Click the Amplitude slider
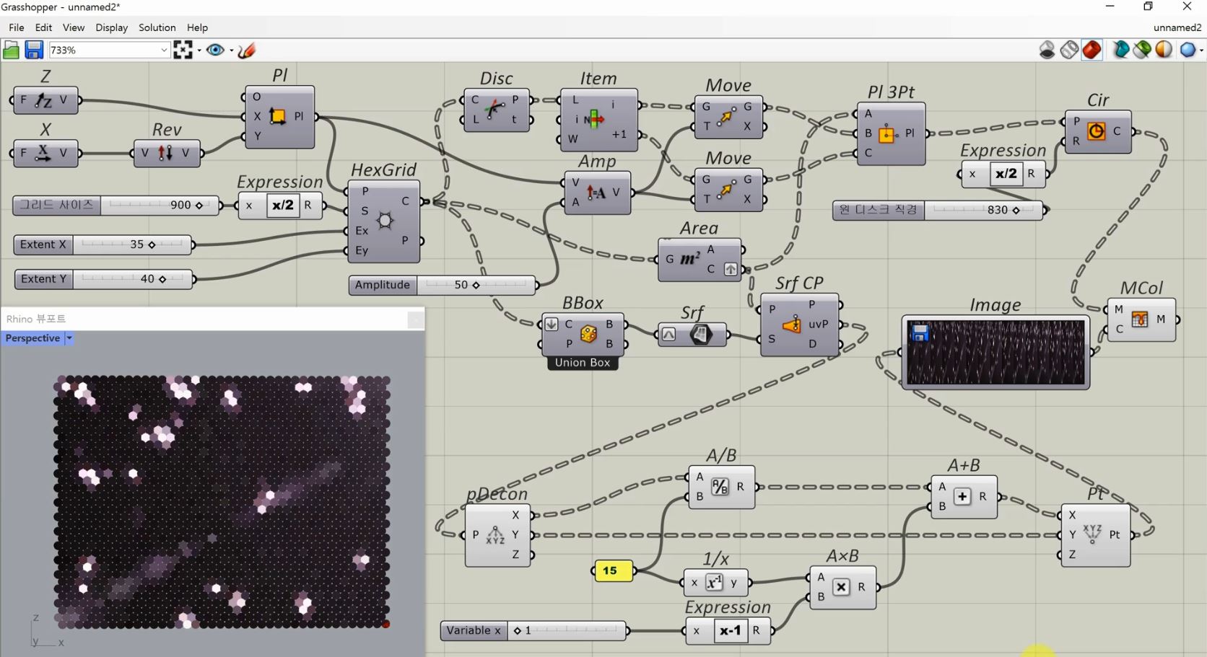This screenshot has width=1207, height=657. (443, 285)
